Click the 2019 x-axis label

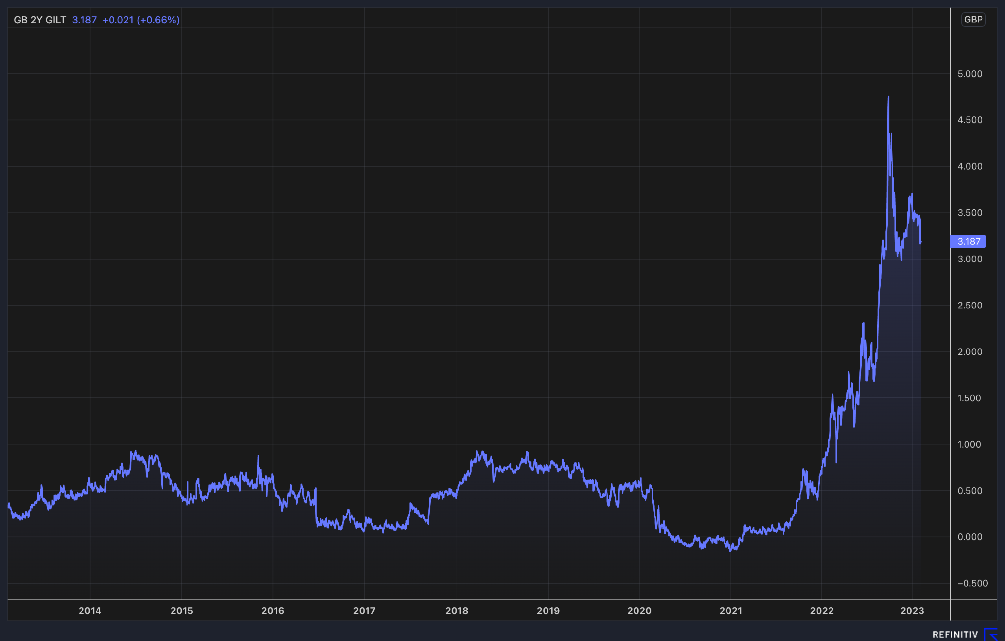(x=548, y=611)
